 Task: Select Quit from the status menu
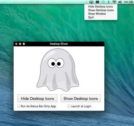click(x=101, y=17)
